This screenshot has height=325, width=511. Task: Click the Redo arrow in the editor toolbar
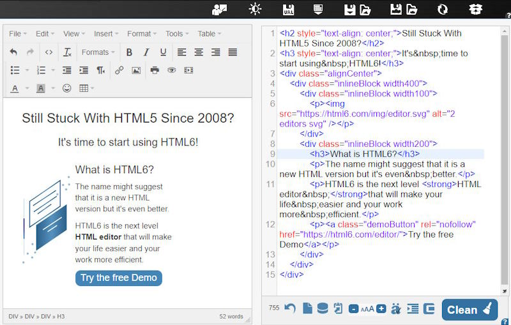tap(30, 52)
